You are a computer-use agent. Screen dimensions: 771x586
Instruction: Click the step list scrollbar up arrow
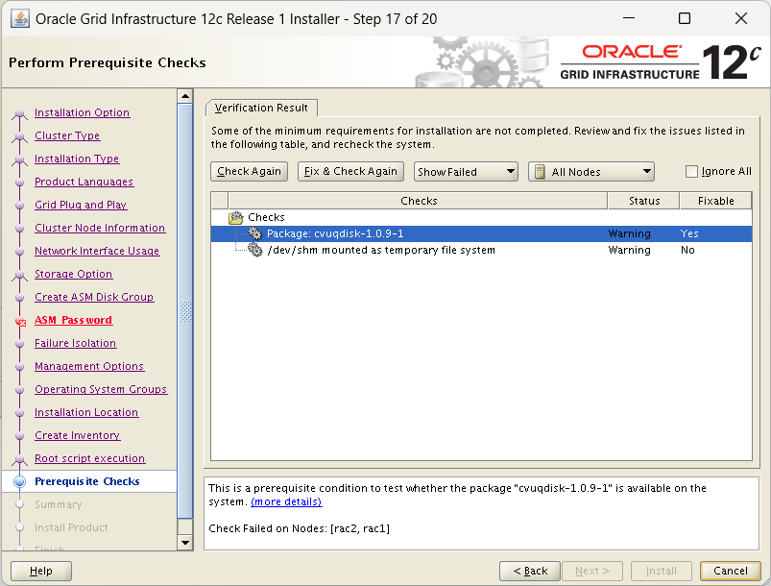pyautogui.click(x=185, y=96)
